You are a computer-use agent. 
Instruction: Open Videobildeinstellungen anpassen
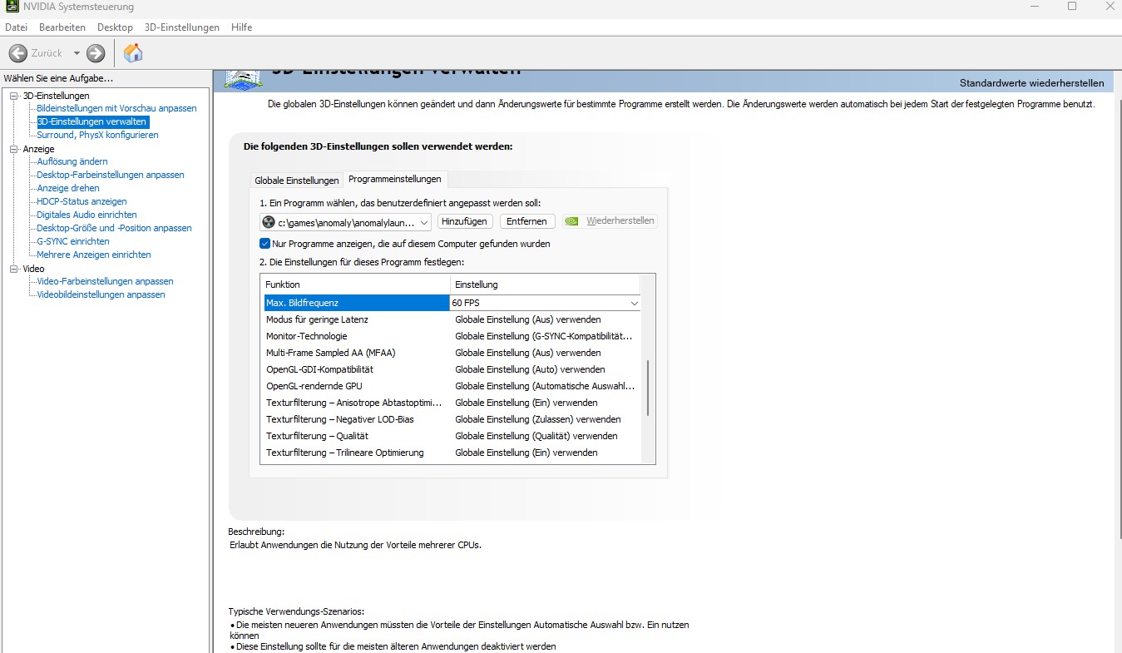101,294
